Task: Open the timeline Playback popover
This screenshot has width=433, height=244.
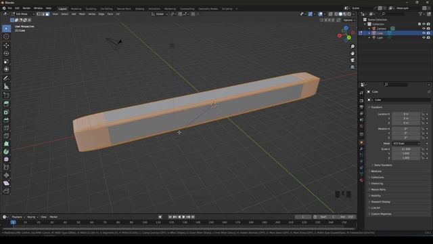Action: (18, 217)
